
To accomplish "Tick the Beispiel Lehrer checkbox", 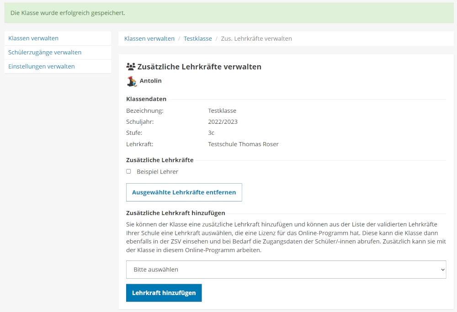I will 128,171.
